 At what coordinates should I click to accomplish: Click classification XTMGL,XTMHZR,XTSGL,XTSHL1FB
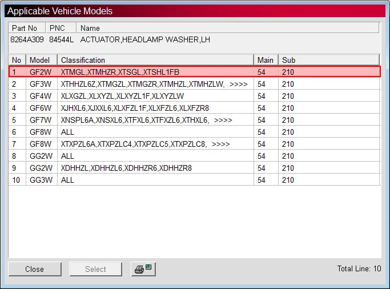point(120,72)
